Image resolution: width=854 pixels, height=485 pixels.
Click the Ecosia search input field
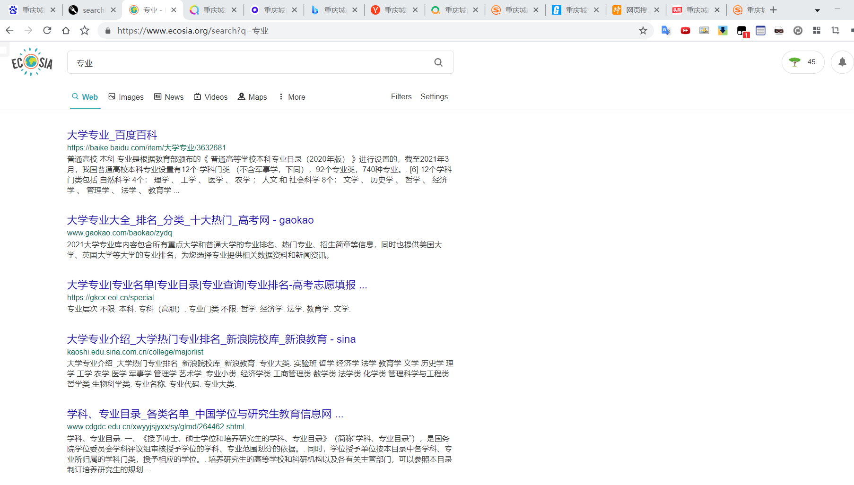pos(251,62)
